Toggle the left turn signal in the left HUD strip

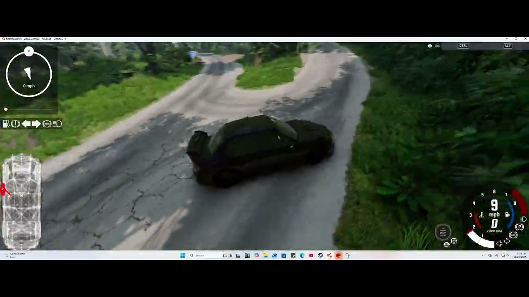(x=26, y=124)
